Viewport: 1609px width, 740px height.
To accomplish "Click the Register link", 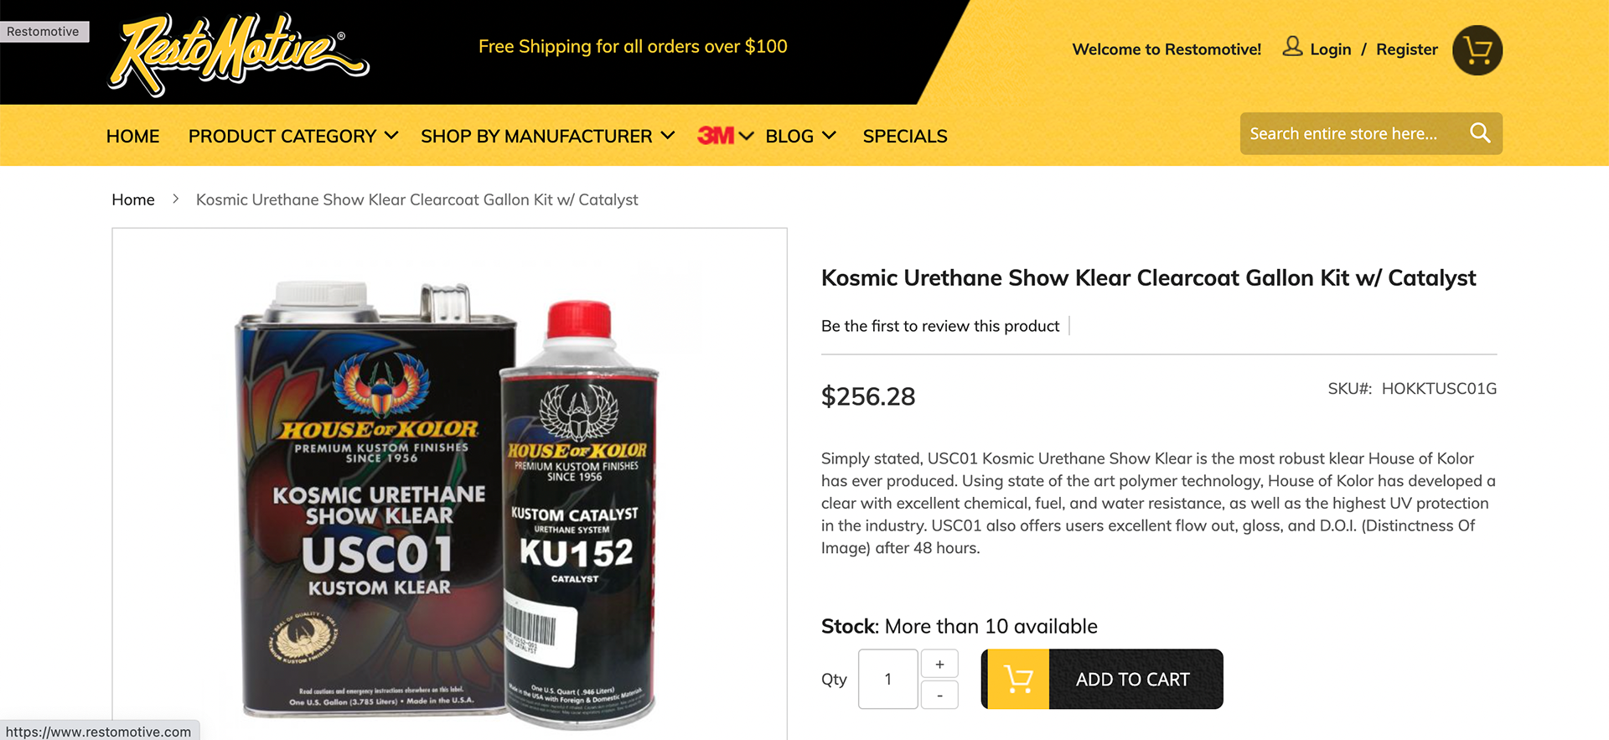I will pos(1407,49).
